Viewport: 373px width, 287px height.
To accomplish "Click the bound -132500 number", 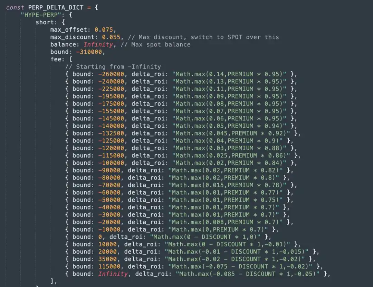I will point(111,133).
